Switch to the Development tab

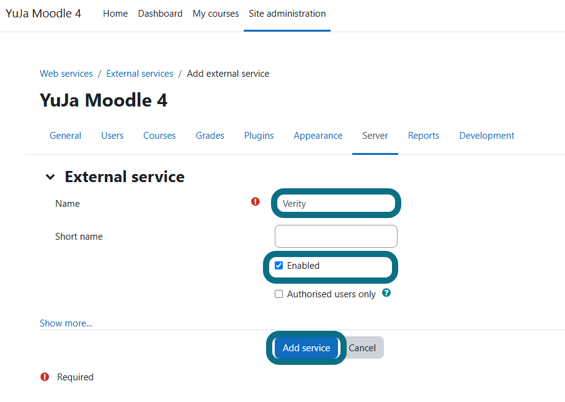point(487,136)
